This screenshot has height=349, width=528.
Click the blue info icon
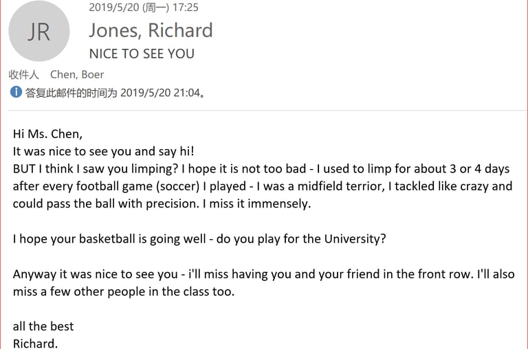tap(15, 92)
